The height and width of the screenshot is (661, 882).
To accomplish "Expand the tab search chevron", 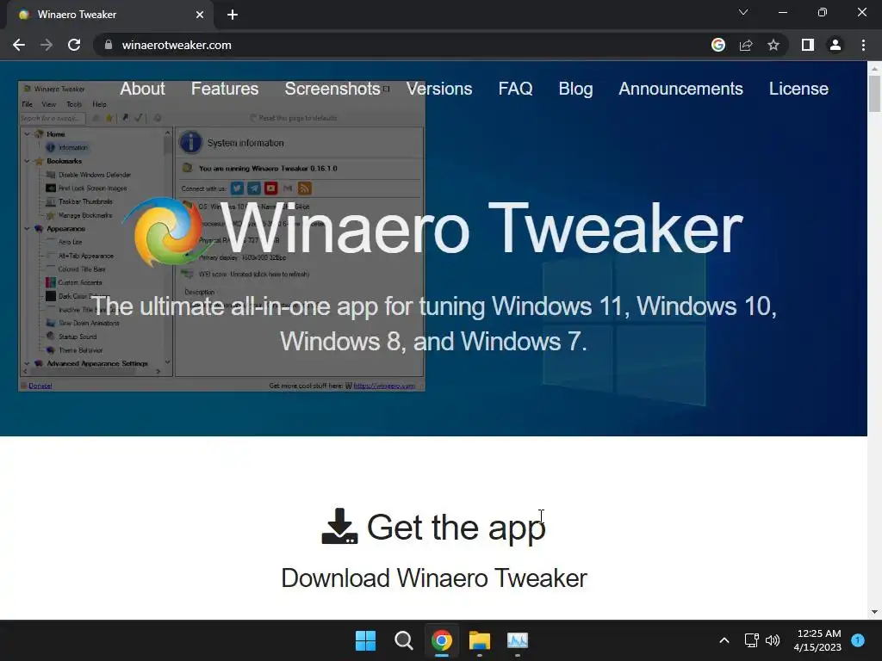I will coord(743,12).
